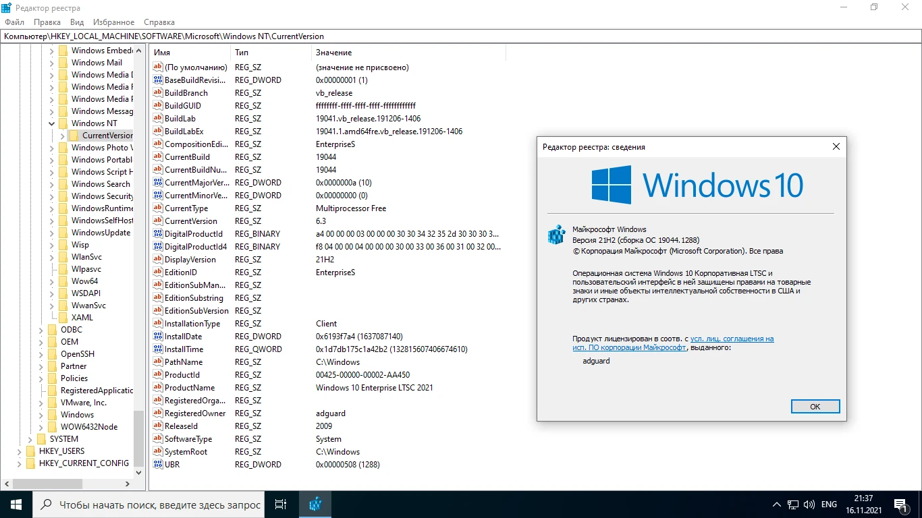Click the Registry Editor icon in taskbar
Viewport: 922px width, 518px height.
click(315, 504)
